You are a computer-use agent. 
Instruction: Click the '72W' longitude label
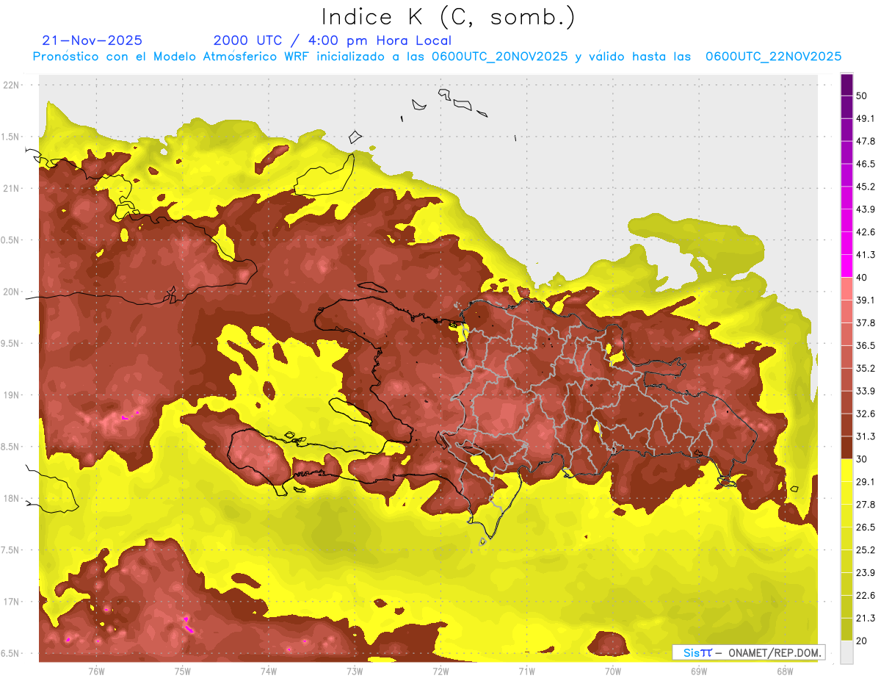click(440, 671)
